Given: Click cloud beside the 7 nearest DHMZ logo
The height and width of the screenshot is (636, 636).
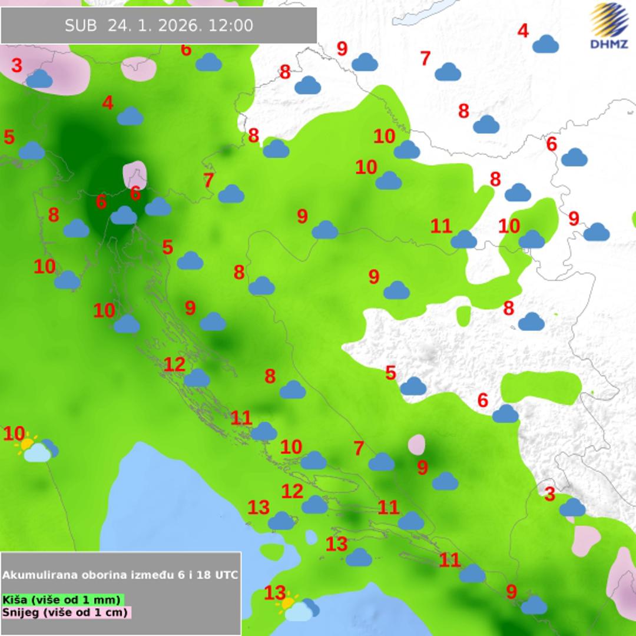Looking at the screenshot, I should (448, 72).
